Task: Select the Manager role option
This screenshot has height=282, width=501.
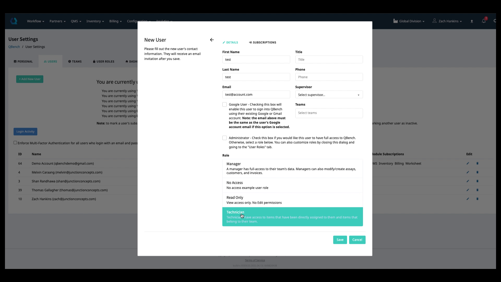Action: [292, 168]
